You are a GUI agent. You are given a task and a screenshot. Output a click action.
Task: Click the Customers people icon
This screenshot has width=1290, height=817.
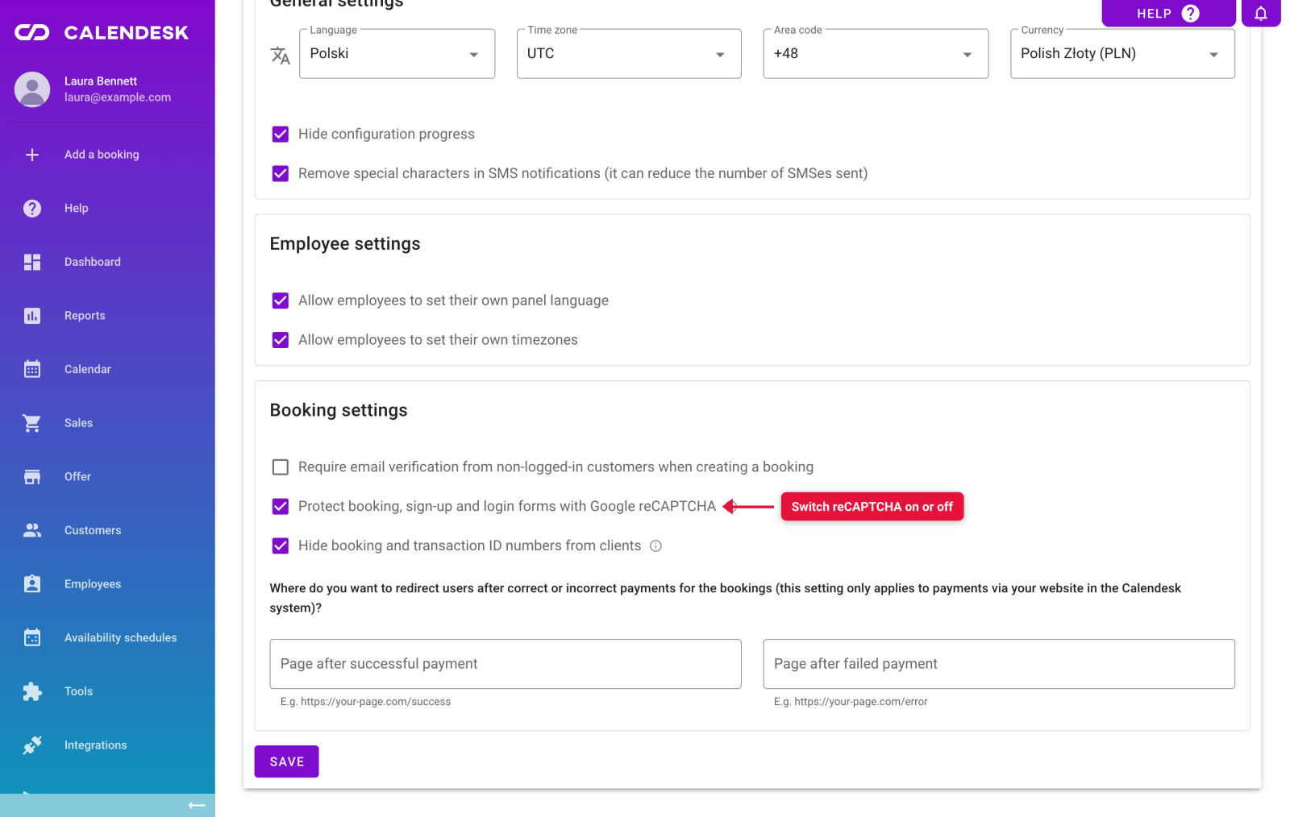[x=32, y=530]
